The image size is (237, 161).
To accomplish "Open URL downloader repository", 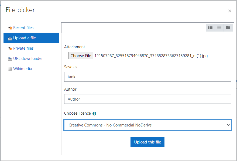I will click(28, 59).
